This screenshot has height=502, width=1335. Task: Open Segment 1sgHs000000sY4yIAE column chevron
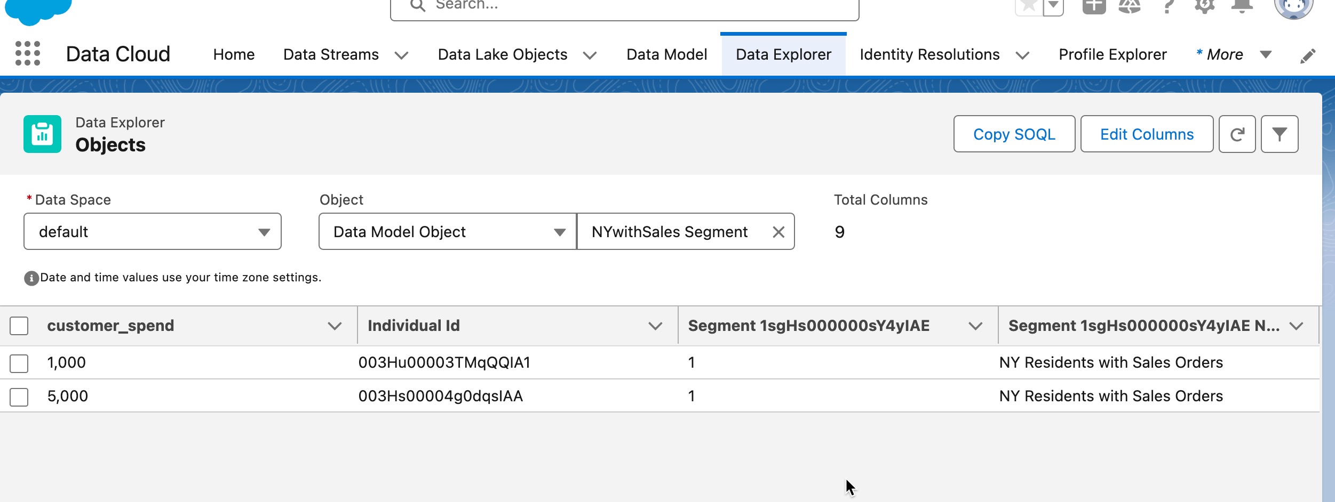click(975, 326)
